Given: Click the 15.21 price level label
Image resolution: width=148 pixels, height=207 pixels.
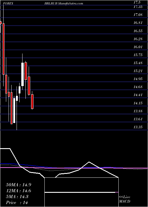Looking at the screenshot, I should [x=138, y=71].
